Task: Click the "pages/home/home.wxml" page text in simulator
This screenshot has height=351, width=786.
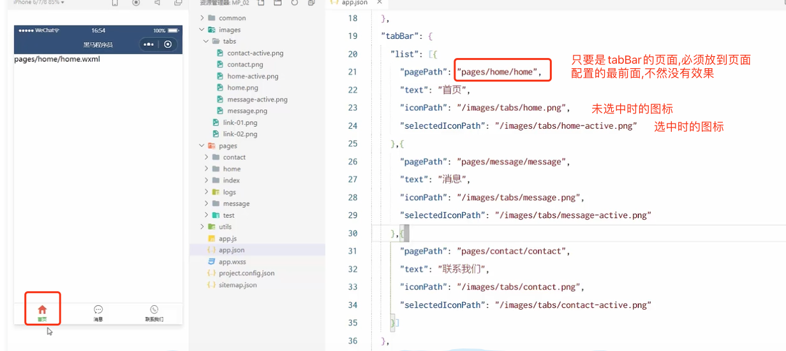Action: [x=57, y=59]
